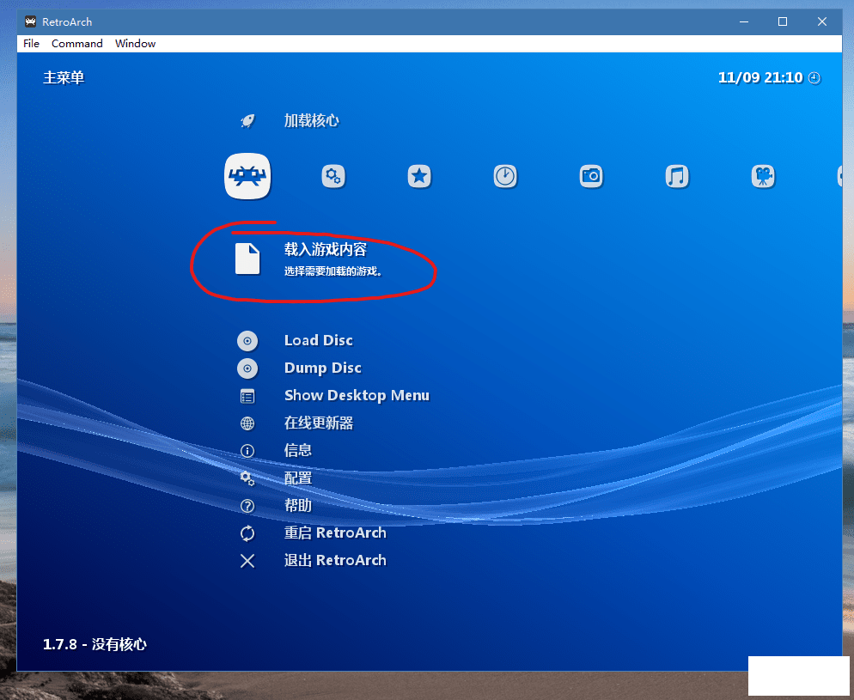Viewport: 854px width, 700px height.
Task: Click the clock icon next to the time
Action: pyautogui.click(x=814, y=78)
